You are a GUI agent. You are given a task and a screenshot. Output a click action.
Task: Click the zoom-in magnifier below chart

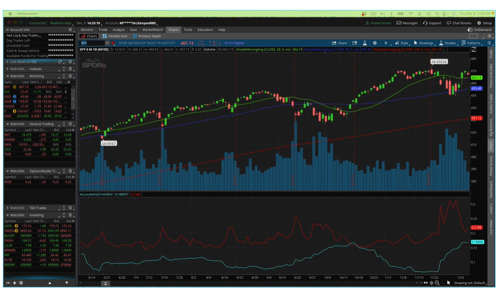click(x=437, y=283)
